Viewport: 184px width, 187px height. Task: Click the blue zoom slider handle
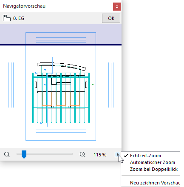[x=24, y=154]
